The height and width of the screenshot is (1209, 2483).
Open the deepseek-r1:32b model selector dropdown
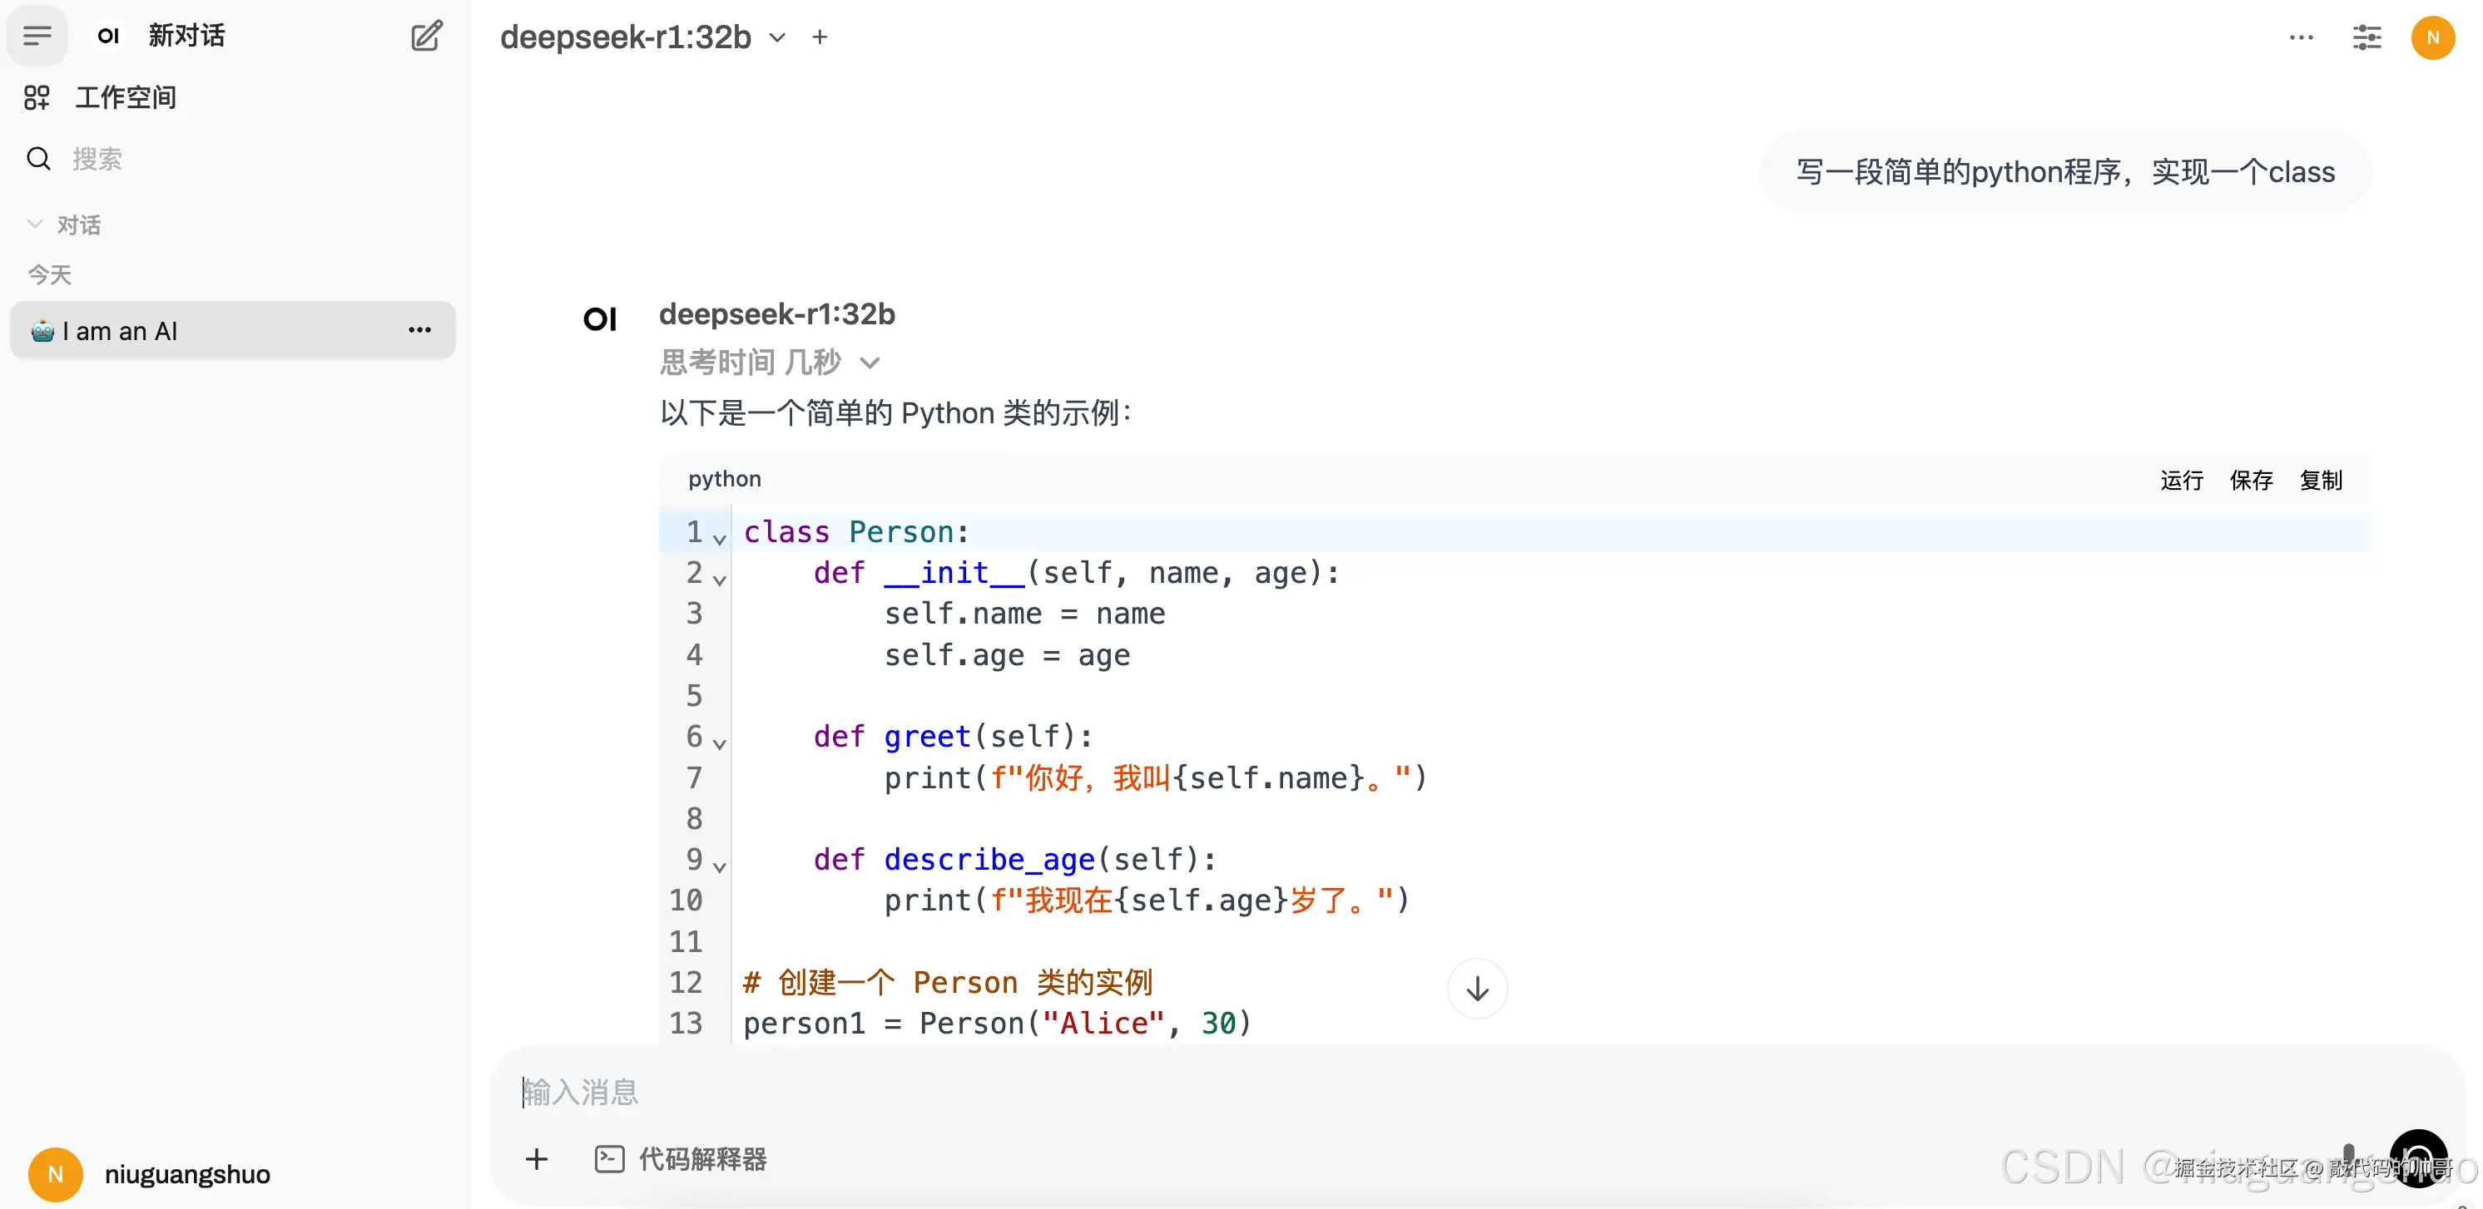click(x=778, y=37)
